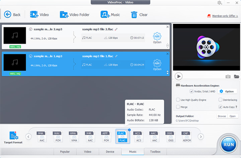Show info for sample m...le 2.mp3
Image resolution: width=241 pixels, height=158 pixels.
[x=30, y=29]
